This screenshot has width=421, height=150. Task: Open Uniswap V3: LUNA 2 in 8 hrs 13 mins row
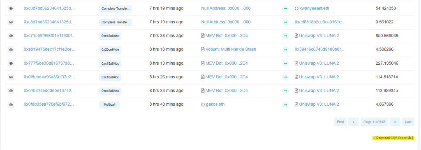point(319,63)
